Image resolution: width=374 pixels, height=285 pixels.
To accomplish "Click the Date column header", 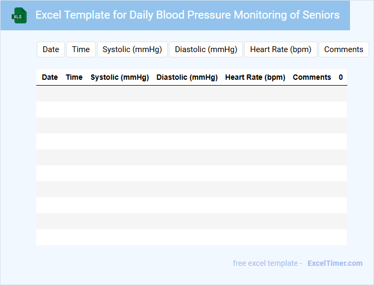I will pos(50,77).
